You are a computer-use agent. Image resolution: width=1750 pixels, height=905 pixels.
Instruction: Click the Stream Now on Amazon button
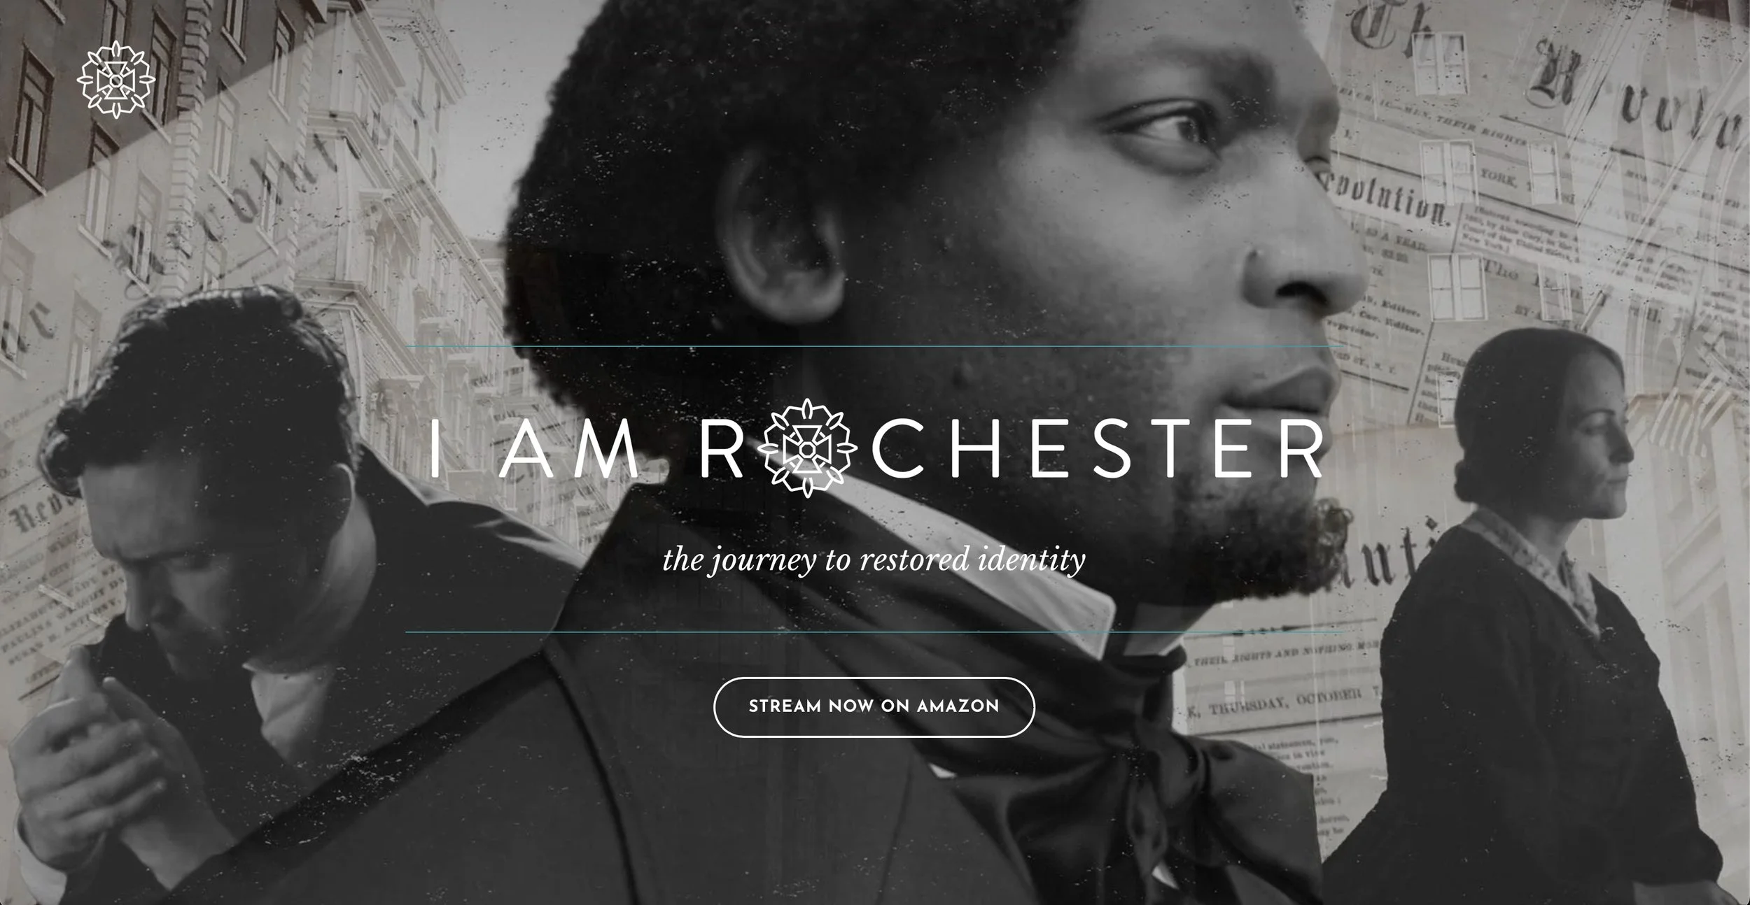tap(874, 706)
